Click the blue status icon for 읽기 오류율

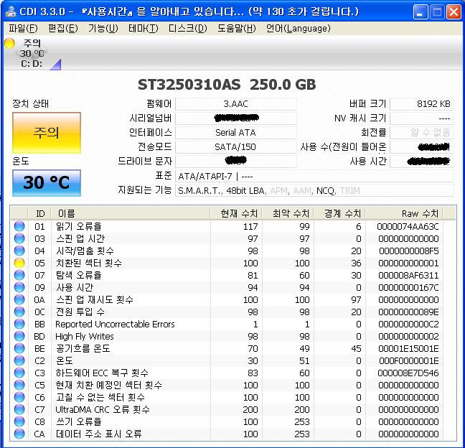coord(19,226)
